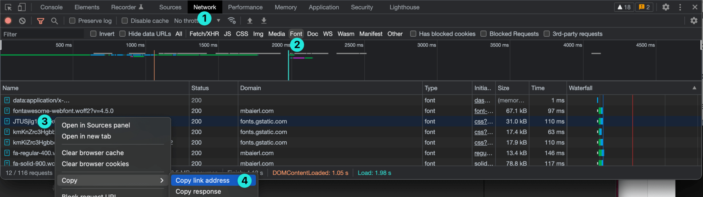Open the Performance tab

[245, 7]
